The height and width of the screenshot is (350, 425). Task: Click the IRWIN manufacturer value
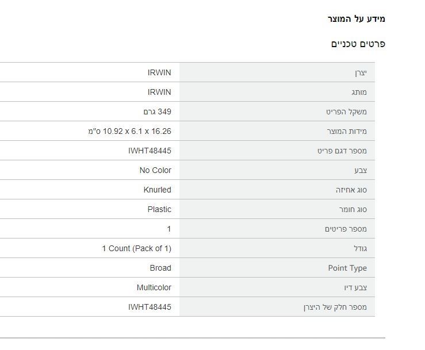(159, 72)
